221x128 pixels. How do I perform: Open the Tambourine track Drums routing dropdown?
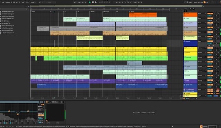(x=202, y=48)
